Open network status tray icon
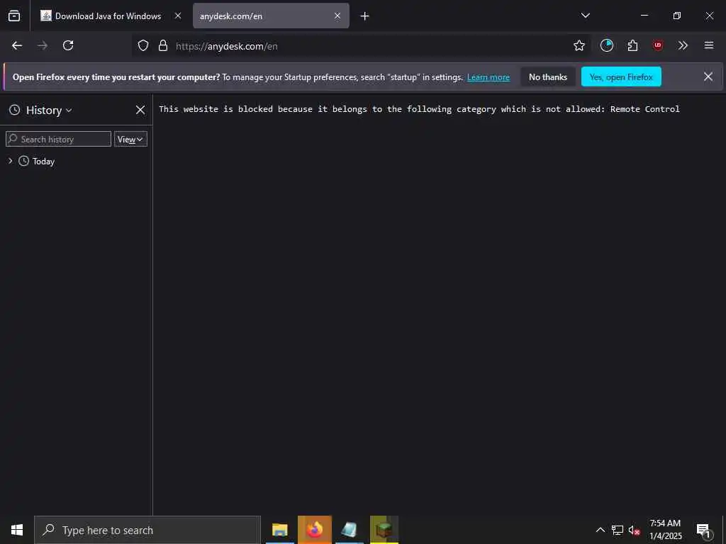 click(x=618, y=530)
